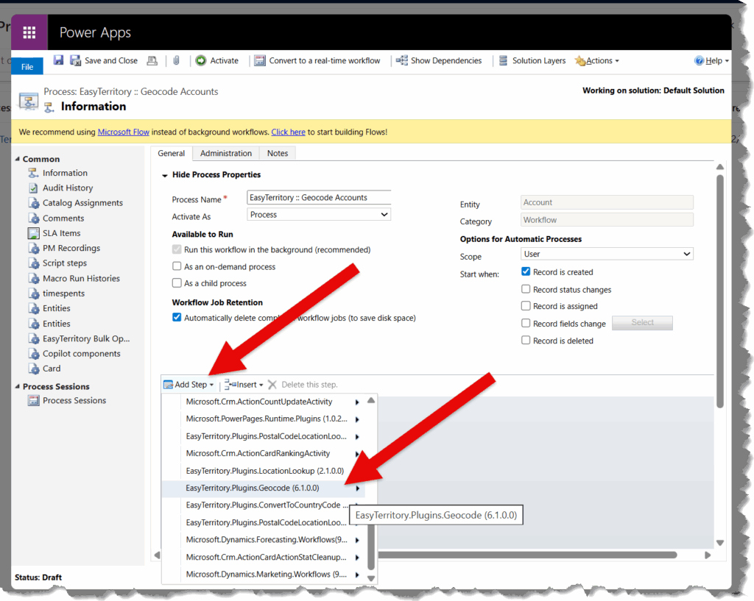Screen dimensions: 754x601
Task: Uncheck 'Record is created' checkbox
Action: pos(526,272)
